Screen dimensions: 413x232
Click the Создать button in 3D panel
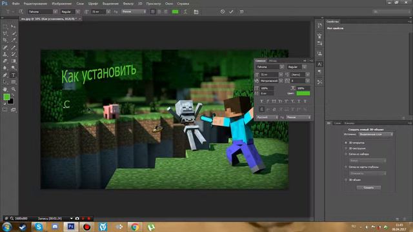point(368,188)
